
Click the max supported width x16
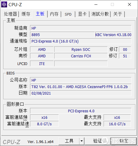tap(117, 117)
